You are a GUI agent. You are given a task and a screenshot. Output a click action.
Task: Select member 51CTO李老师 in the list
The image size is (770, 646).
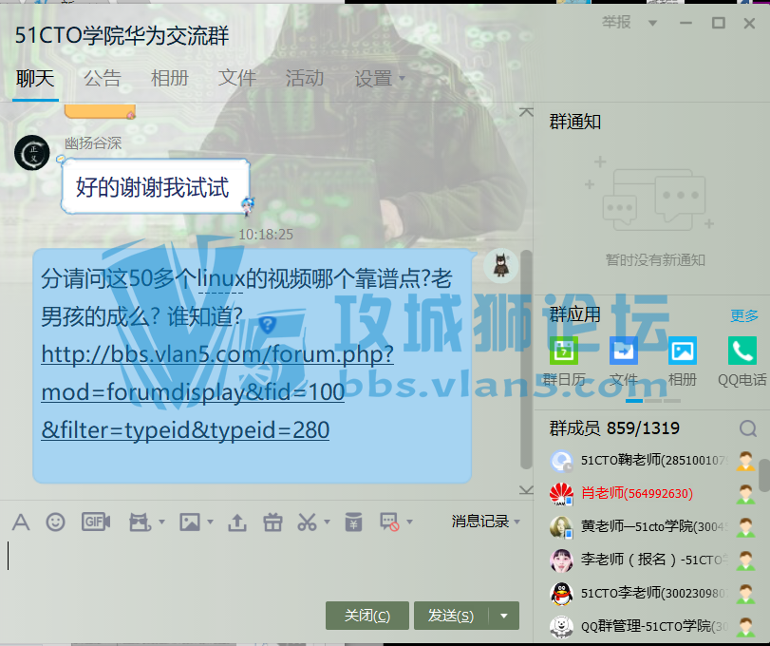pyautogui.click(x=651, y=594)
